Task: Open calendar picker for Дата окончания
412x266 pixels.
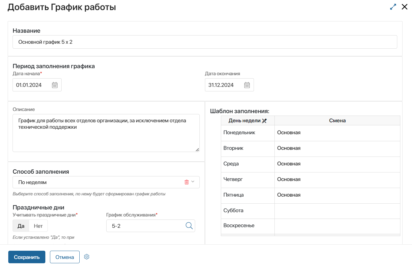Action: (247, 85)
